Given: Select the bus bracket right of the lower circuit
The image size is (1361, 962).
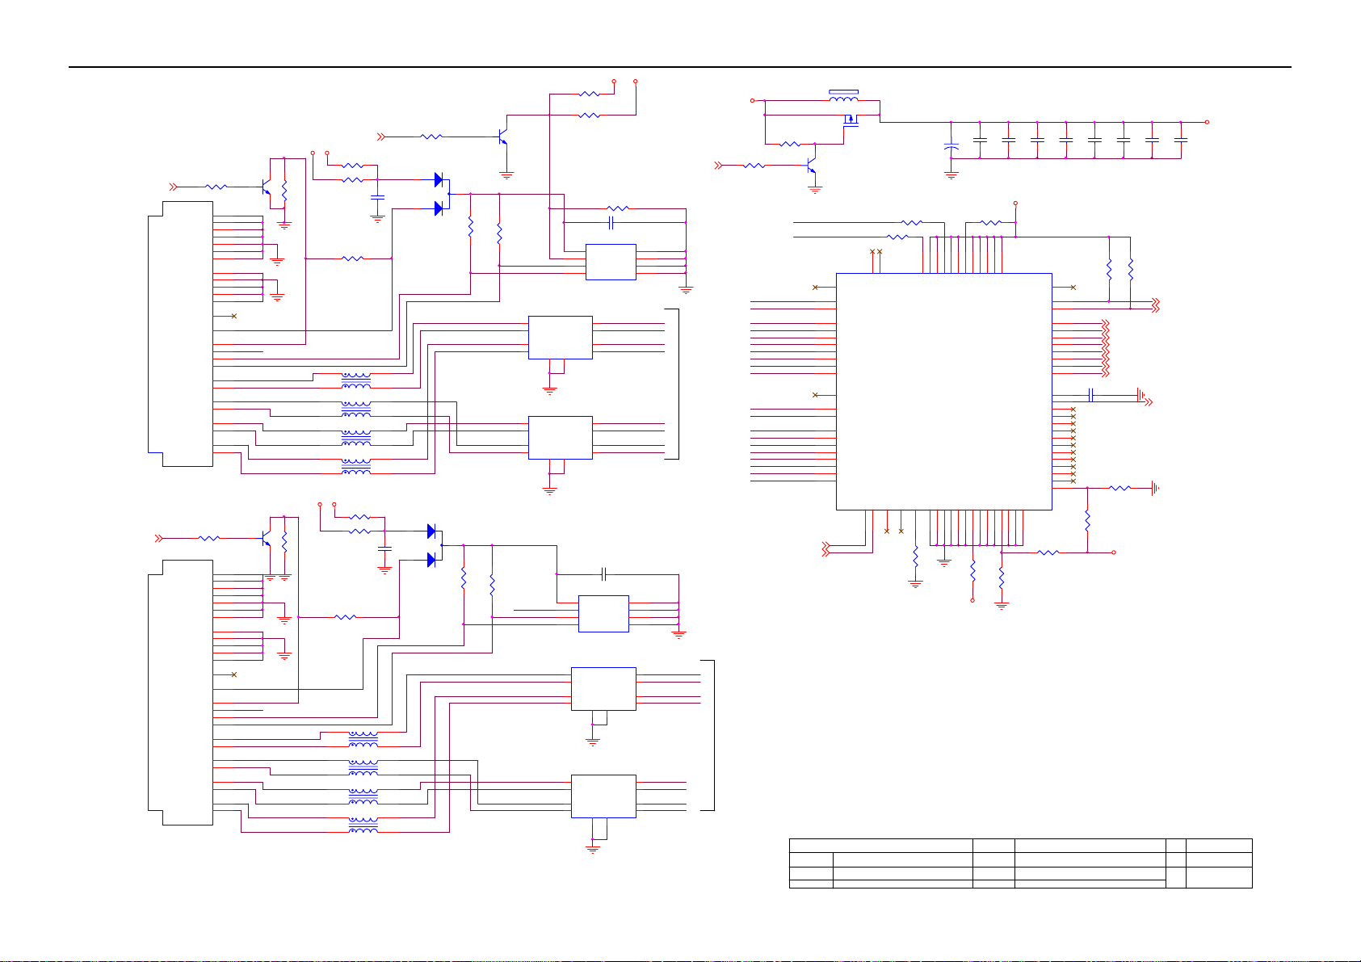Looking at the screenshot, I should (708, 735).
